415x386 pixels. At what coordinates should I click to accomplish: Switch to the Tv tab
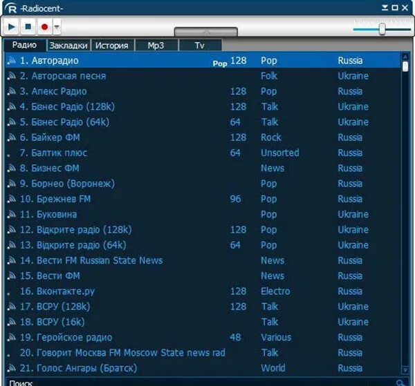tap(200, 45)
